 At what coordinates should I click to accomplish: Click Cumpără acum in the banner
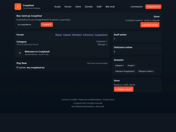(150, 25)
